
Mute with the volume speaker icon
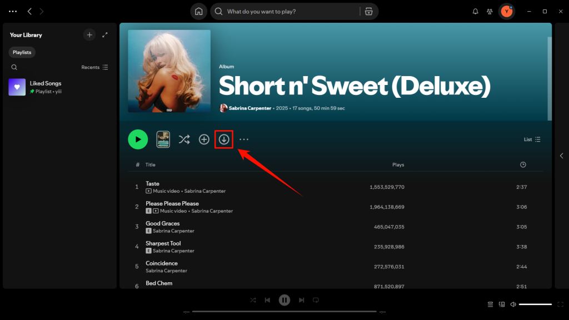pyautogui.click(x=513, y=304)
